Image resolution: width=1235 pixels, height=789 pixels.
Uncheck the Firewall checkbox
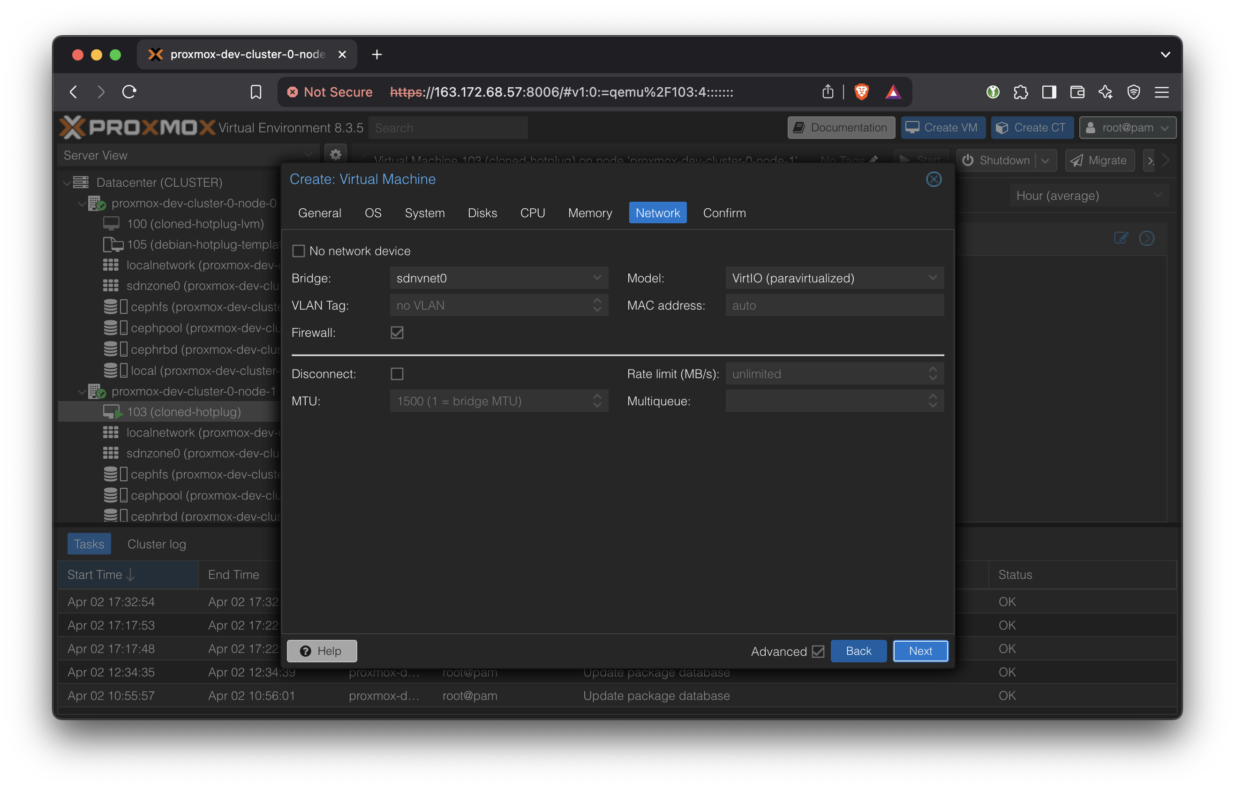397,333
